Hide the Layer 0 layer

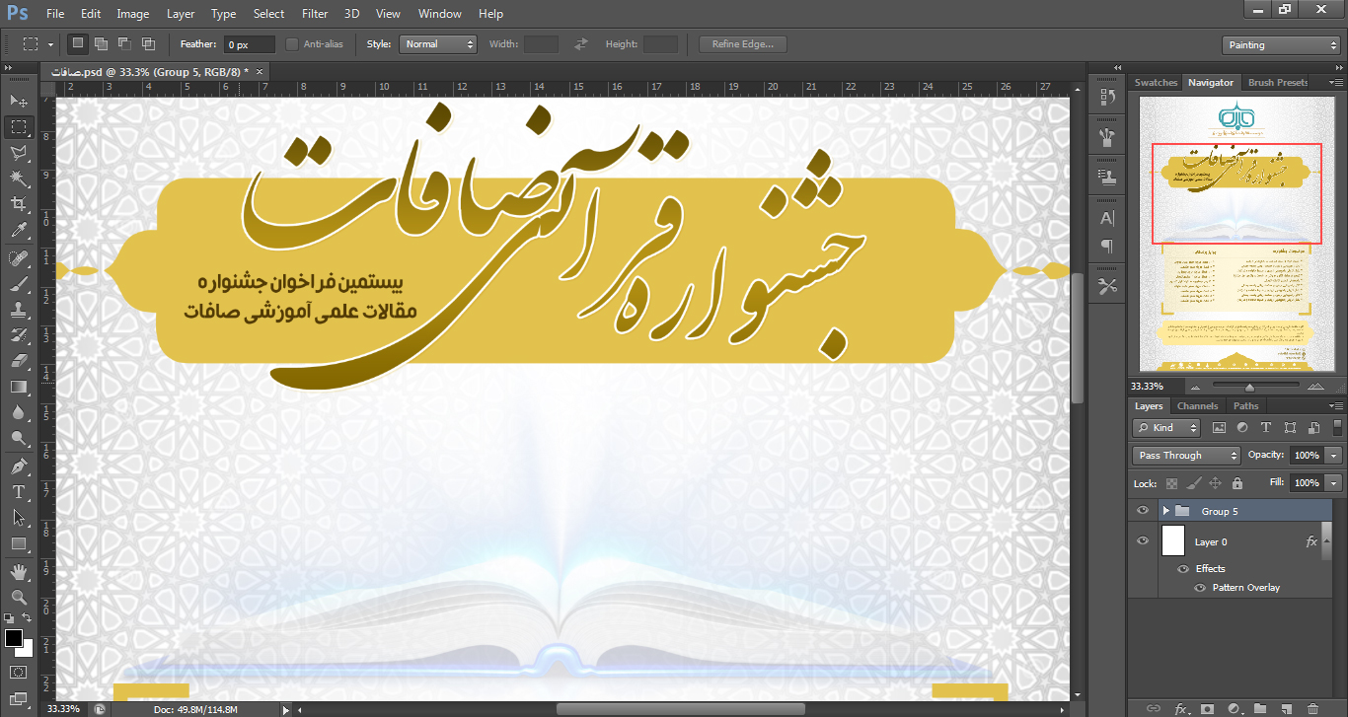tap(1143, 541)
